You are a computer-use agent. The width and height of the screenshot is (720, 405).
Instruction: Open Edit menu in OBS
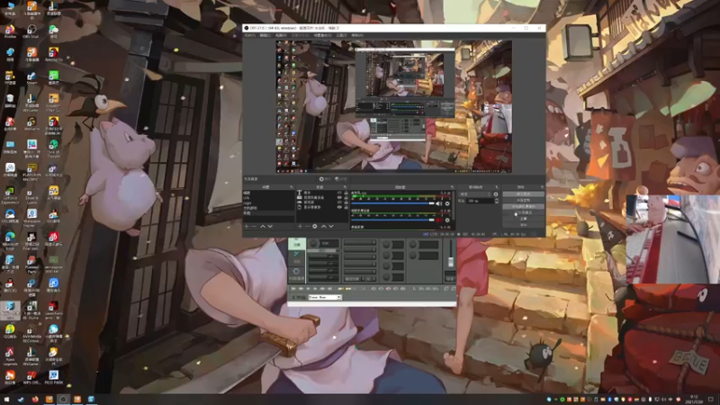(x=265, y=35)
